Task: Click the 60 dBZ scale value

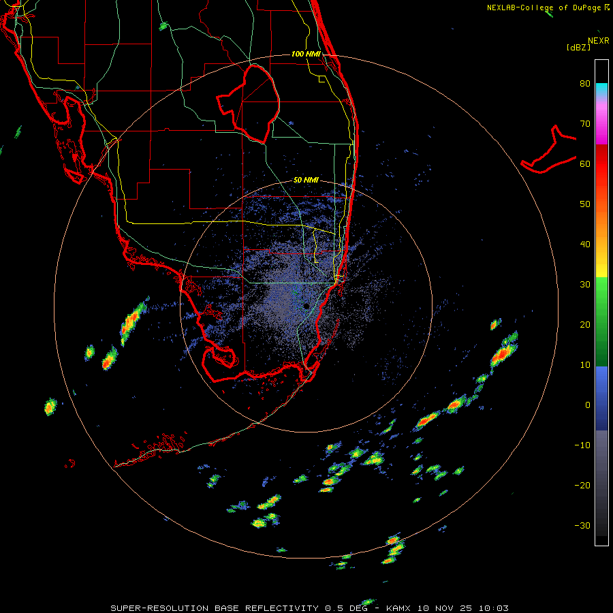Action: [585, 163]
